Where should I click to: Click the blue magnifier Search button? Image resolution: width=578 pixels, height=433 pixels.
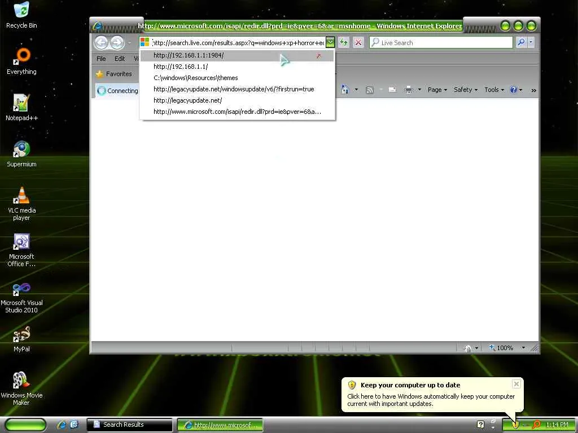click(x=521, y=42)
